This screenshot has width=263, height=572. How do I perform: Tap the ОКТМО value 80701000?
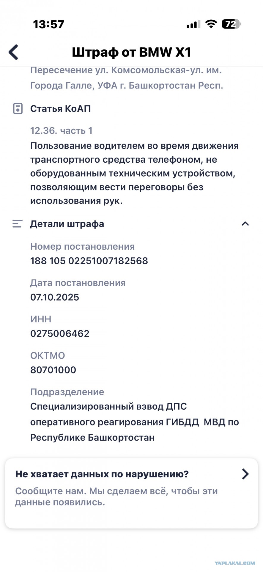[x=53, y=370]
